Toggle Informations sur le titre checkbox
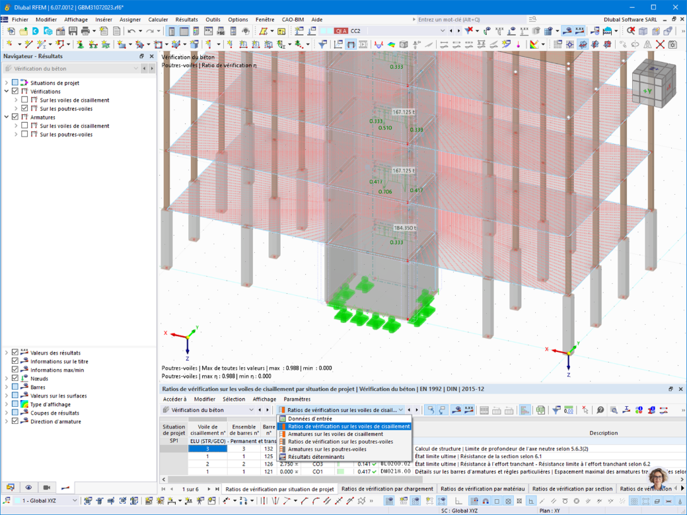 tap(15, 361)
